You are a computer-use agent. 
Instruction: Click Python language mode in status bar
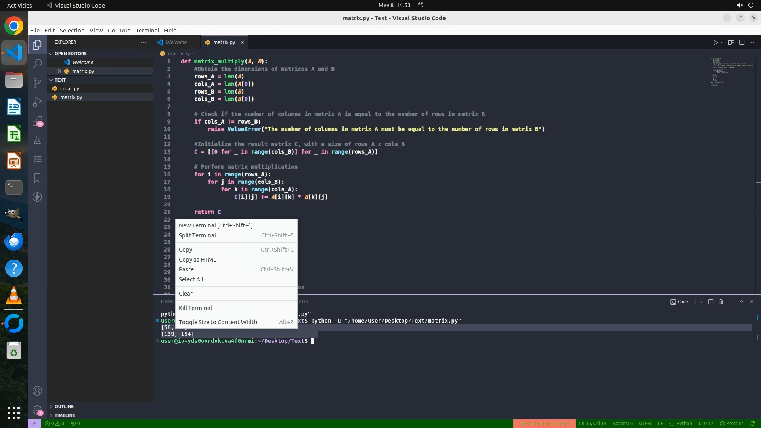point(684,424)
